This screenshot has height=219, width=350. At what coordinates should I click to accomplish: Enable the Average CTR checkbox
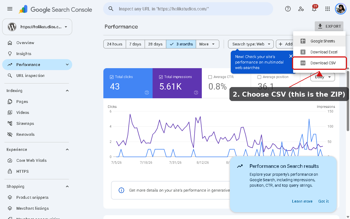[x=210, y=77]
